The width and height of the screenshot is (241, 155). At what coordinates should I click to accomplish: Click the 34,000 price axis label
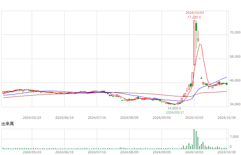pos(235,104)
